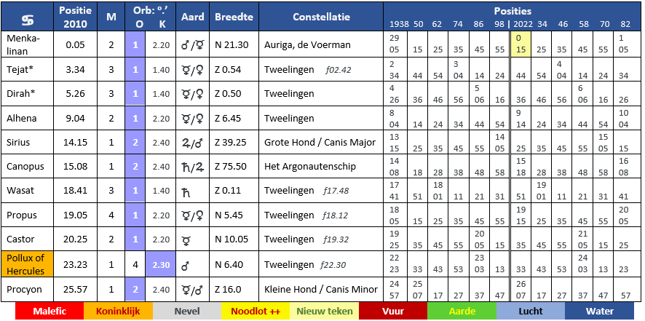645x321 pixels.
Task: Click the Positie 2010 column header
Action: click(75, 17)
